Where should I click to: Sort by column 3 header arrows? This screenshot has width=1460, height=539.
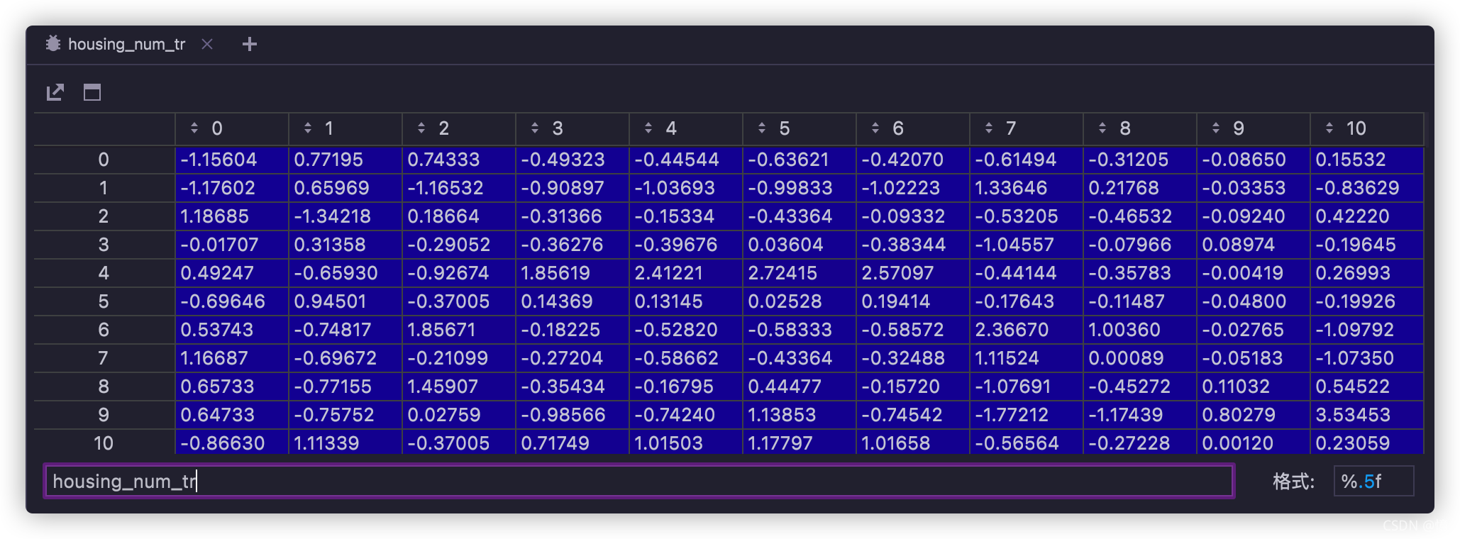pos(534,128)
